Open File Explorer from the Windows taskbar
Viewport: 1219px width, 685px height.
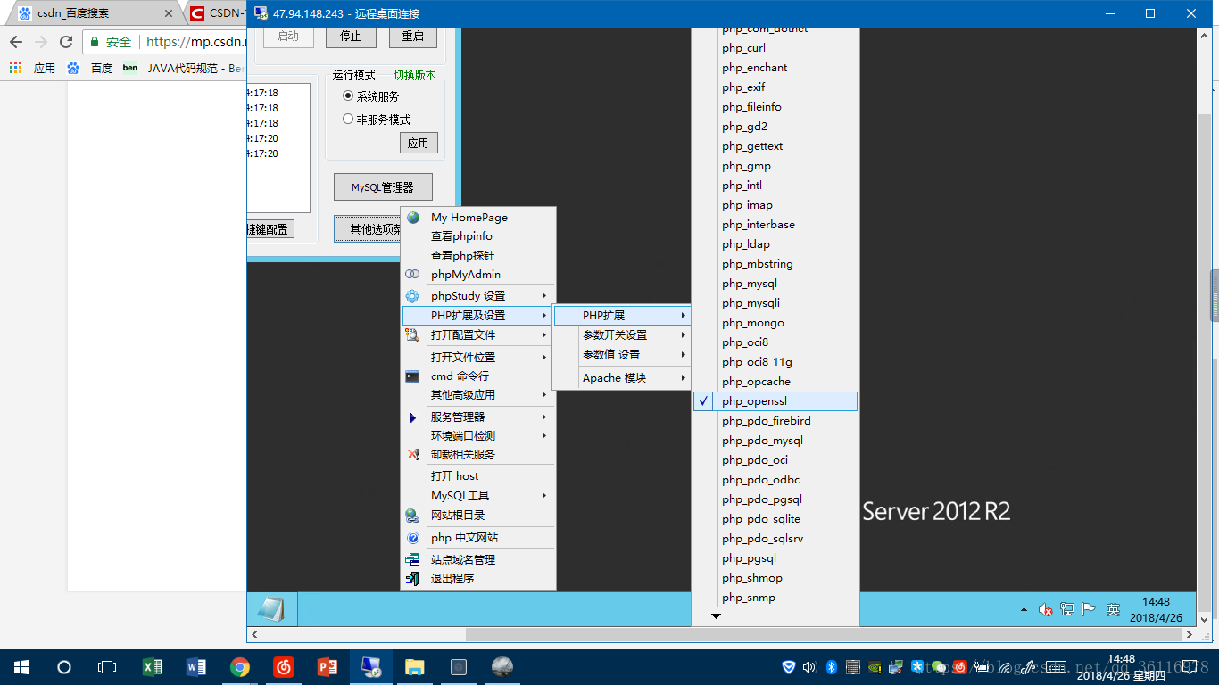414,667
